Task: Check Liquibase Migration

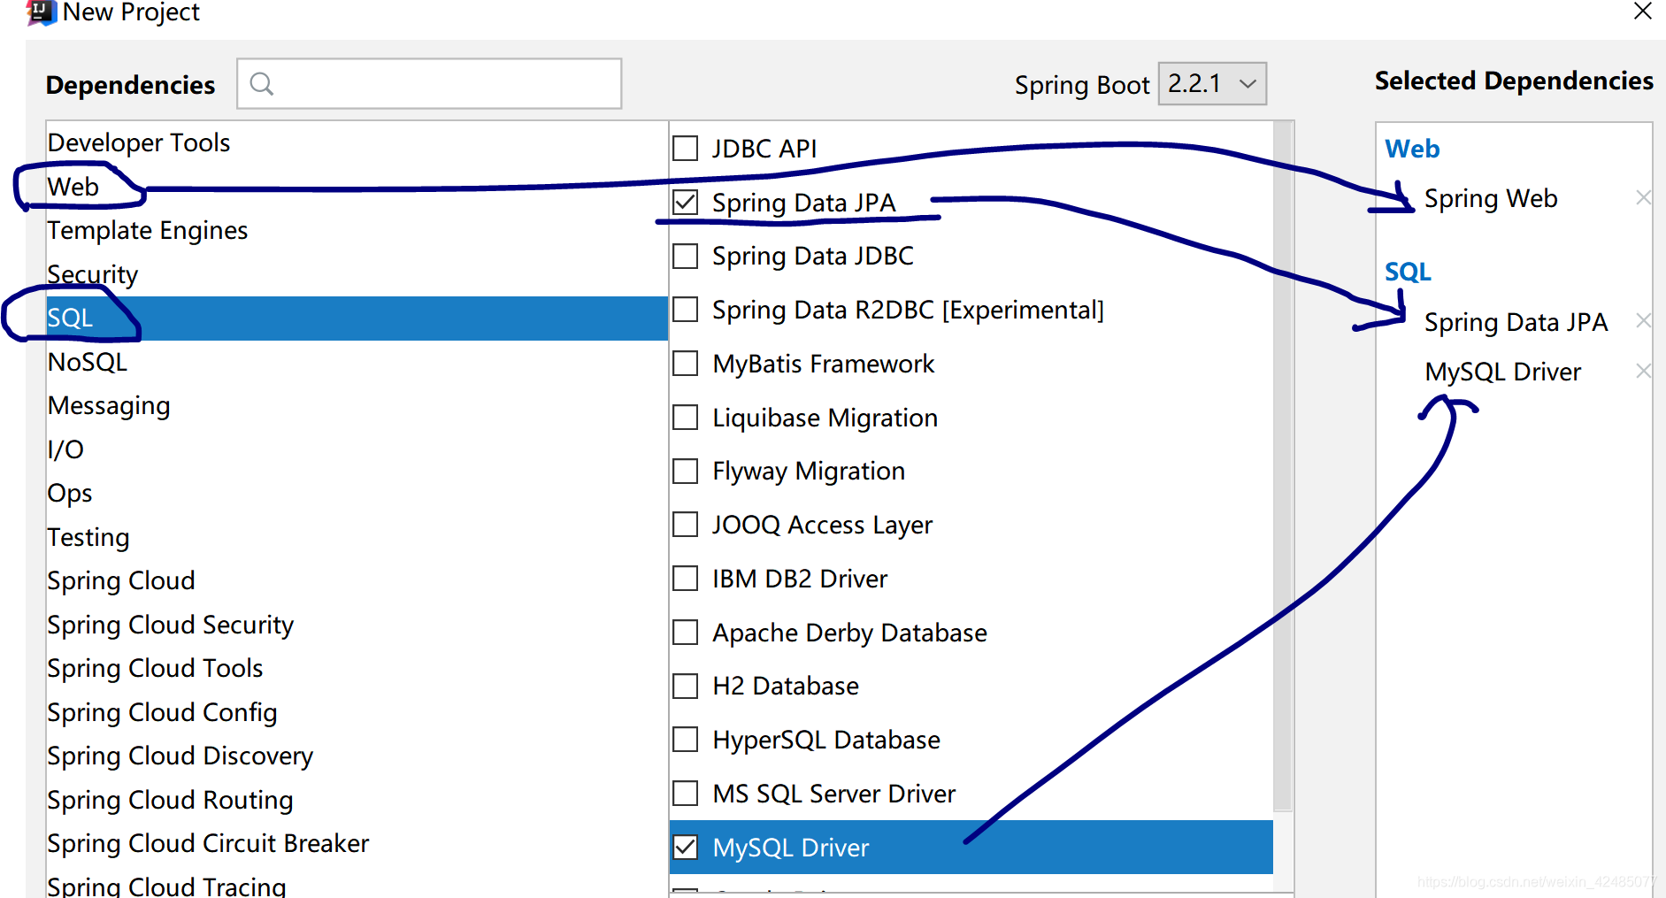Action: [685, 417]
